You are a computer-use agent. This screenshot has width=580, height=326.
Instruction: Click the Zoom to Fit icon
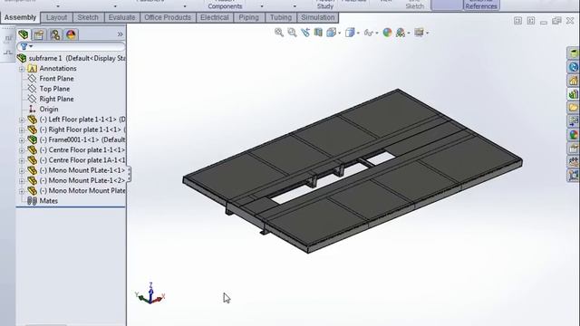[x=279, y=33]
